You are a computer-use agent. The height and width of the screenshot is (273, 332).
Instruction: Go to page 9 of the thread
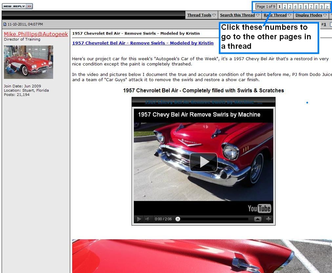pos(322,7)
